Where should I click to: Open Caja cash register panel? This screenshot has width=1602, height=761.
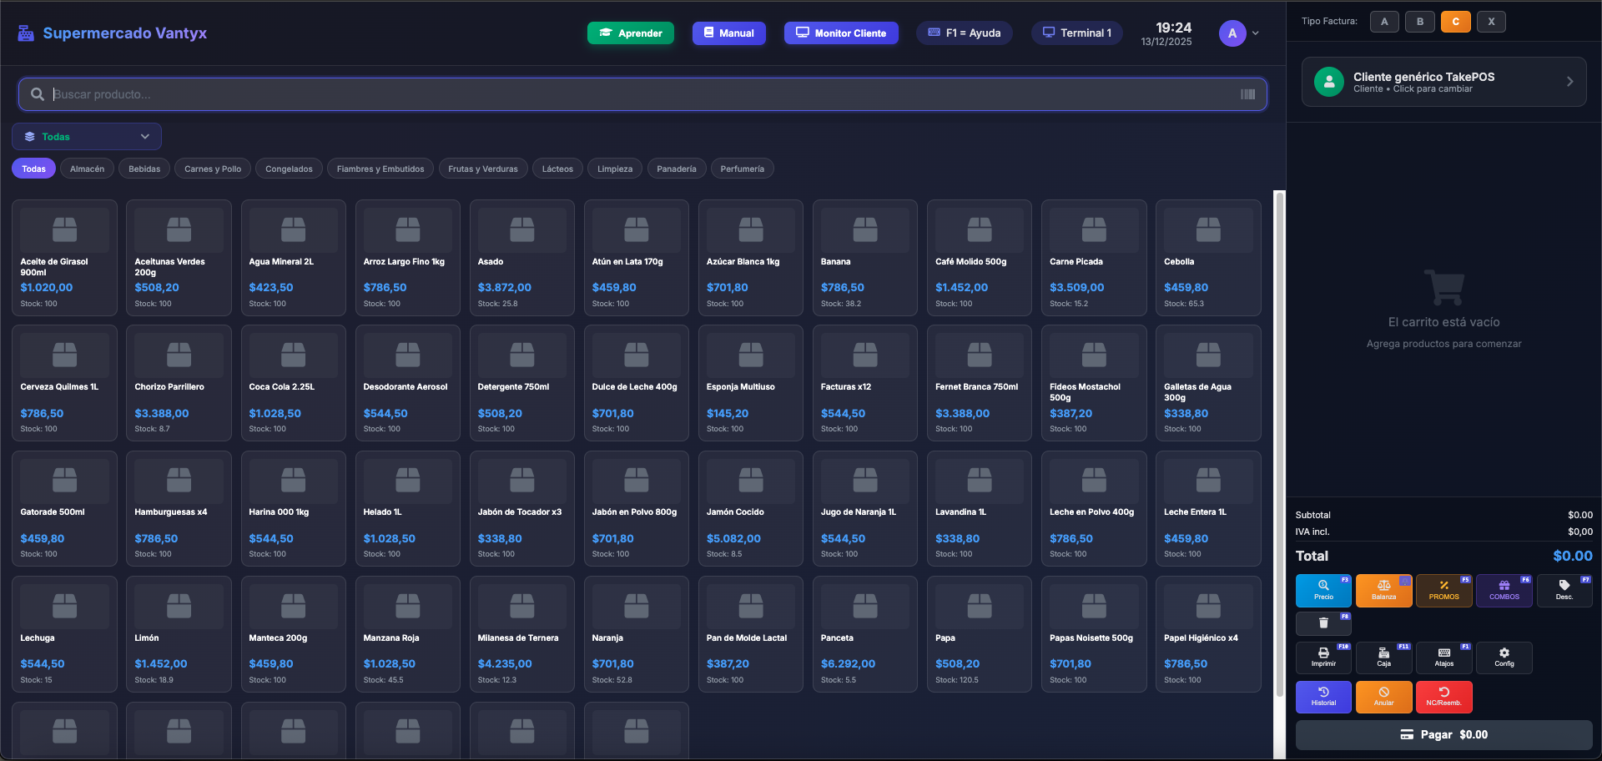(x=1383, y=658)
